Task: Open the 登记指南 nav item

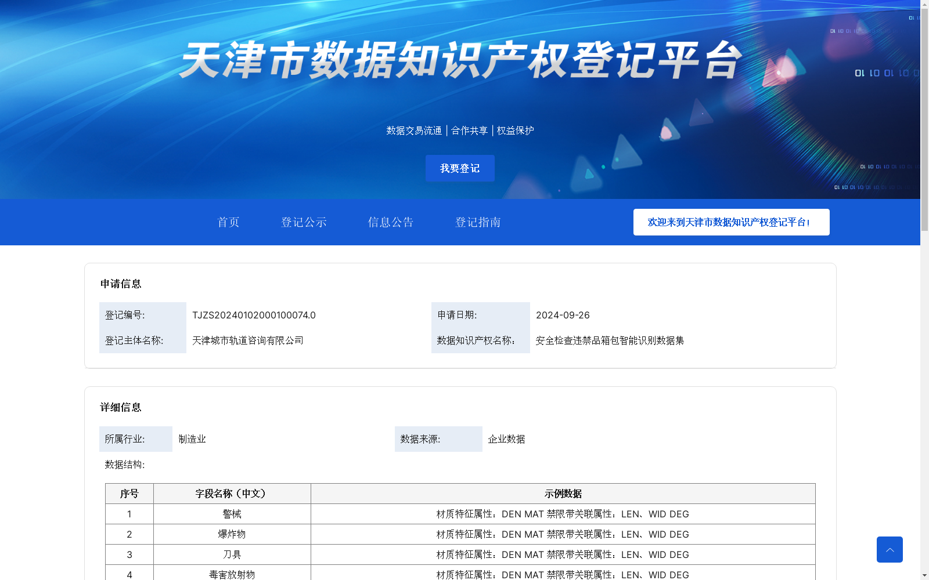Action: [478, 222]
